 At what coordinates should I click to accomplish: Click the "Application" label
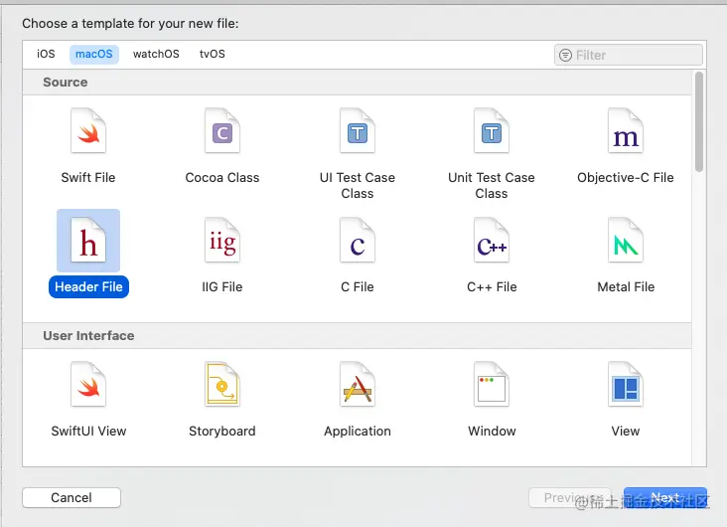(358, 431)
